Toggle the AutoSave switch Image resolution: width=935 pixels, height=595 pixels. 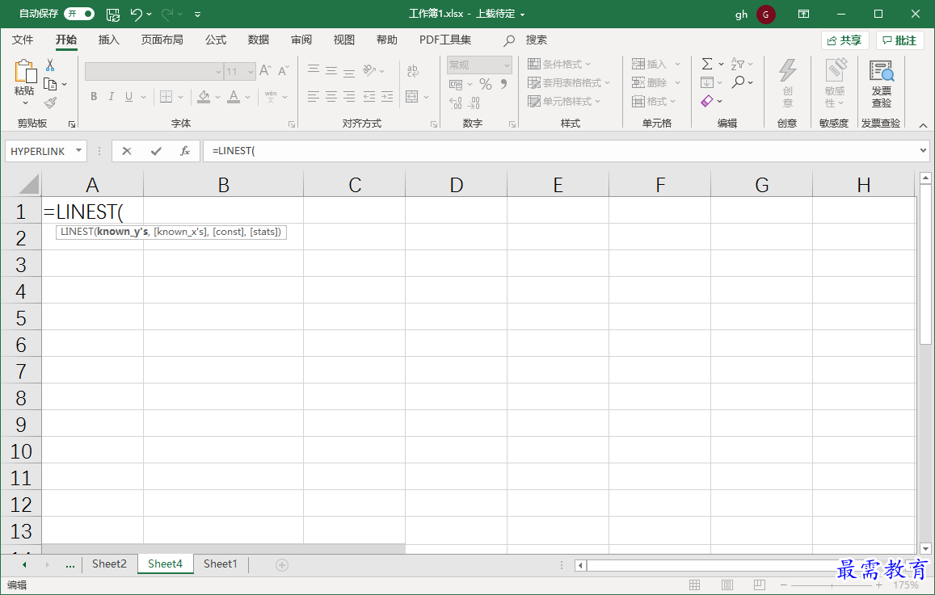click(x=79, y=14)
